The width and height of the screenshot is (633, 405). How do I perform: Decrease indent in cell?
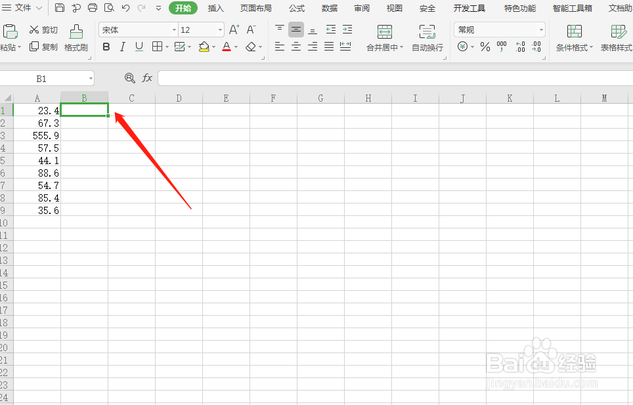331,30
